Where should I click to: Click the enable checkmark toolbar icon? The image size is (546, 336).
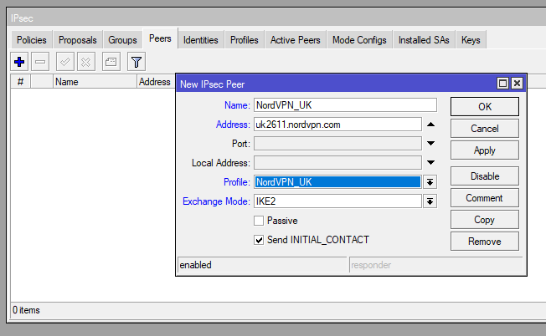point(65,62)
